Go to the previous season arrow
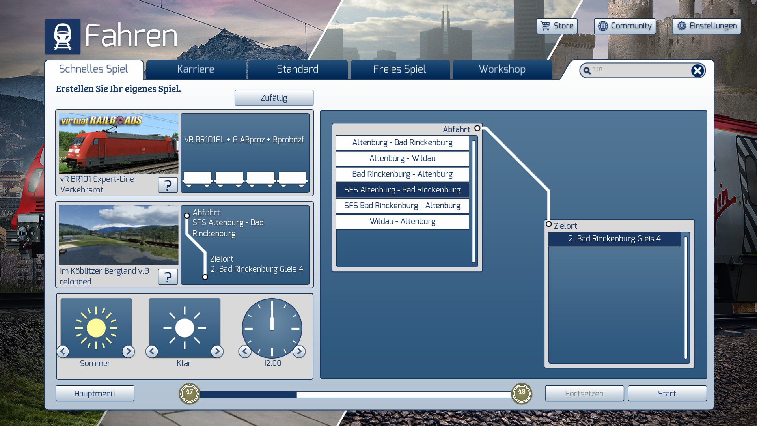The image size is (757, 426). point(63,351)
